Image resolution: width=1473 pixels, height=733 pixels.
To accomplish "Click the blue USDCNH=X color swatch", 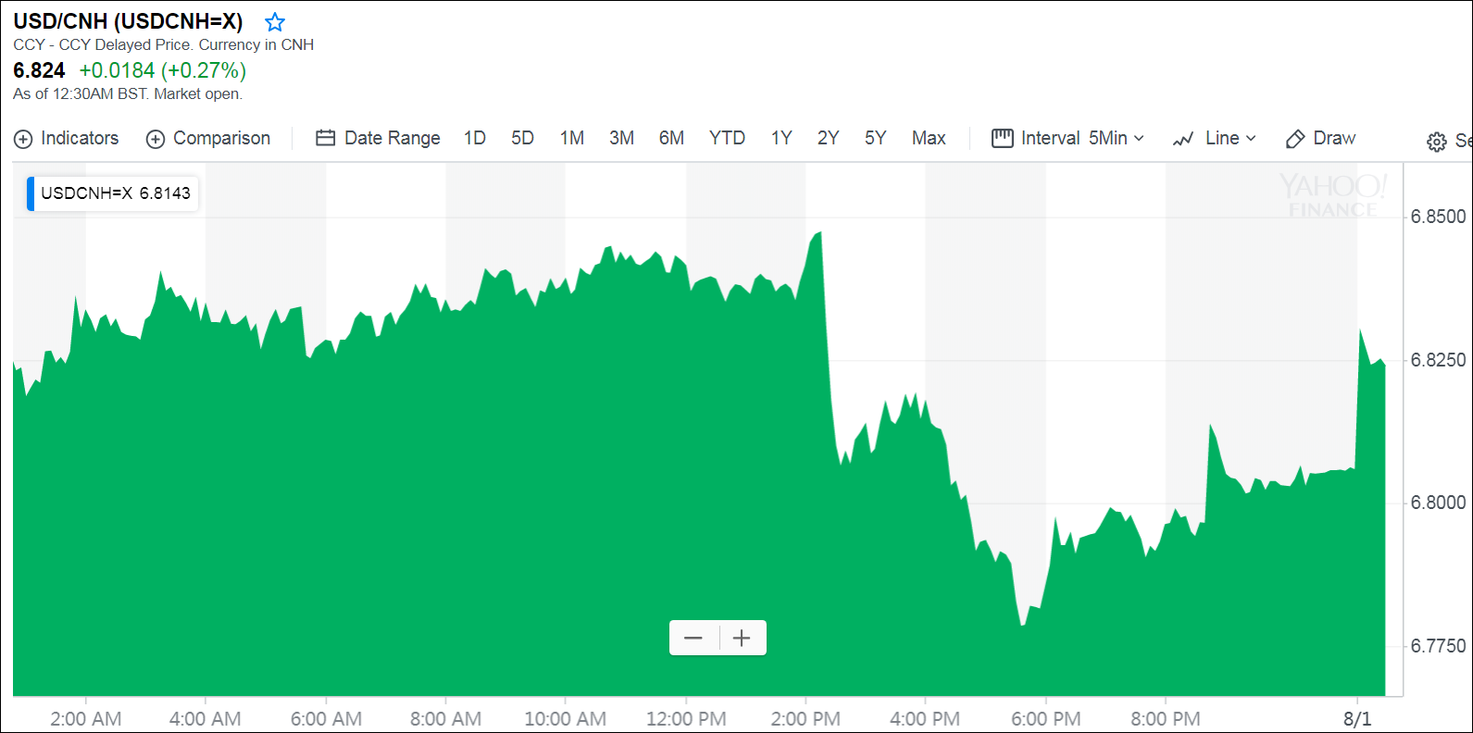I will click(31, 193).
